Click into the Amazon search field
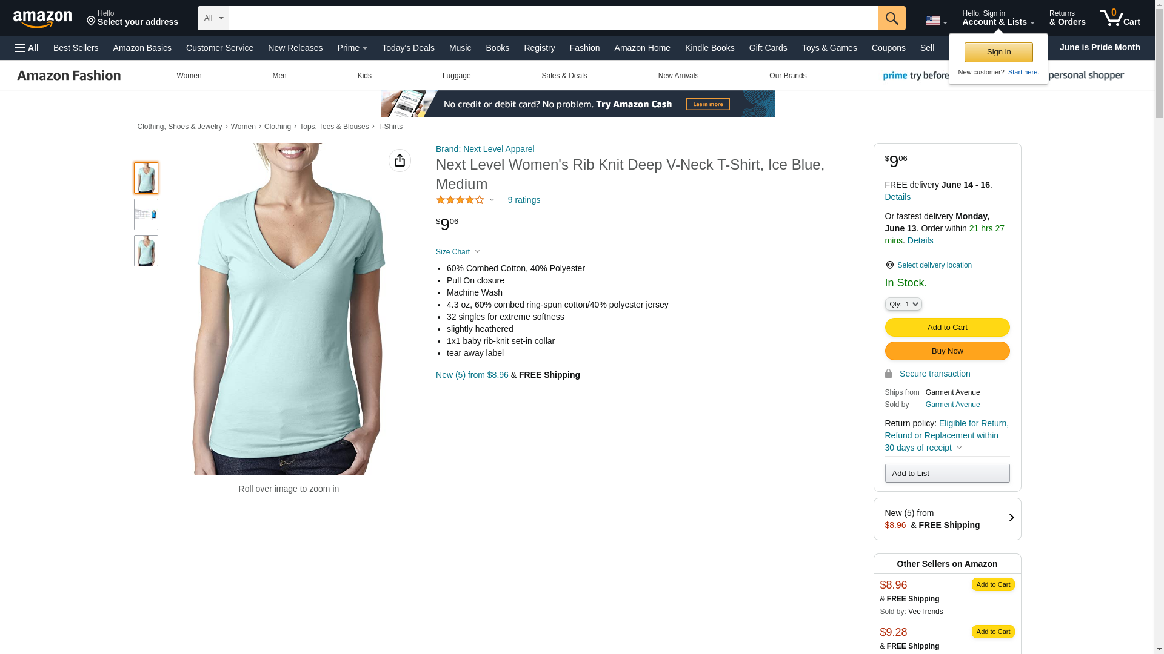Image resolution: width=1164 pixels, height=654 pixels. tap(554, 18)
